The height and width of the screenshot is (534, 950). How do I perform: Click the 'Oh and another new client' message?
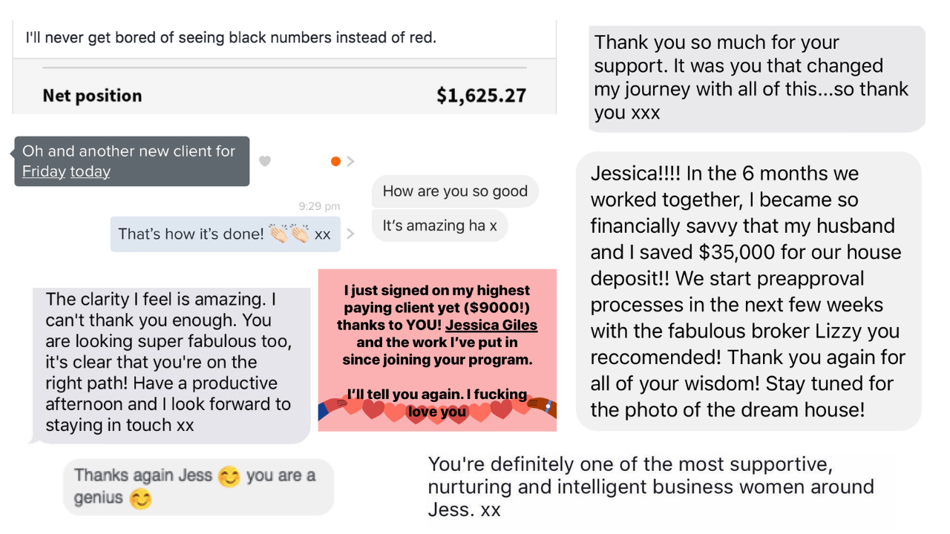(132, 161)
